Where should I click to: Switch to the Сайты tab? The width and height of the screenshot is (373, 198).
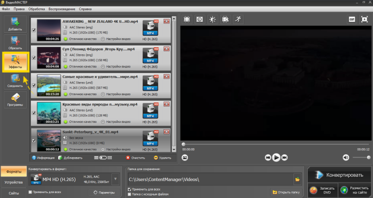click(13, 193)
